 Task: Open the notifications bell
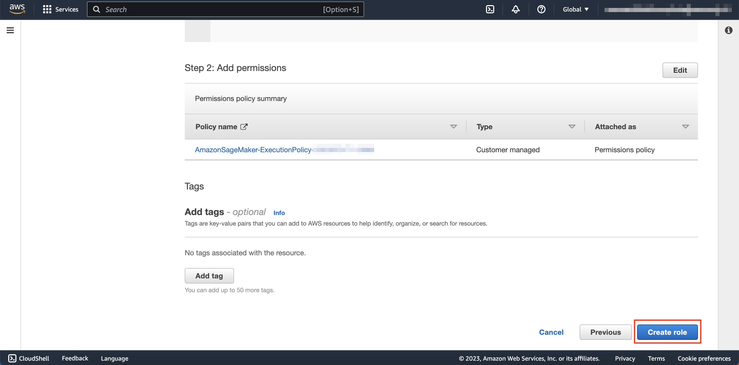coord(516,9)
